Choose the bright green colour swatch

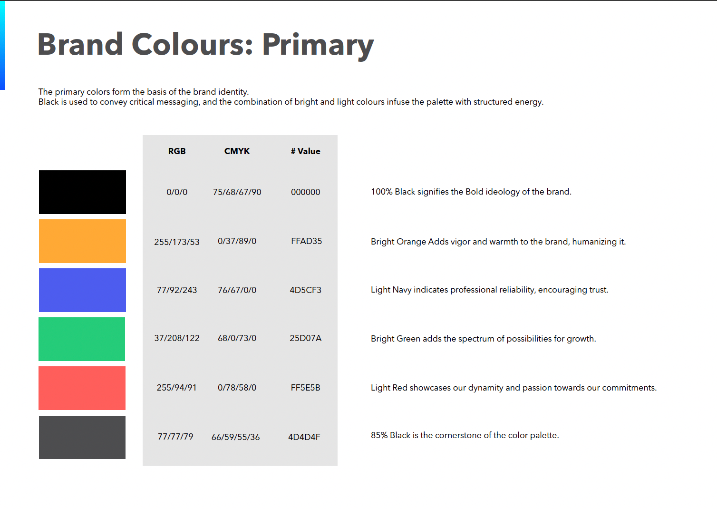pos(82,339)
